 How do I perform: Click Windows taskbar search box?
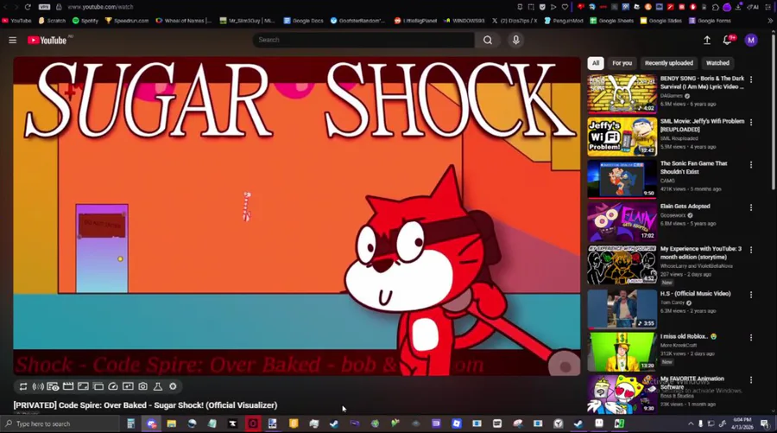pos(60,423)
